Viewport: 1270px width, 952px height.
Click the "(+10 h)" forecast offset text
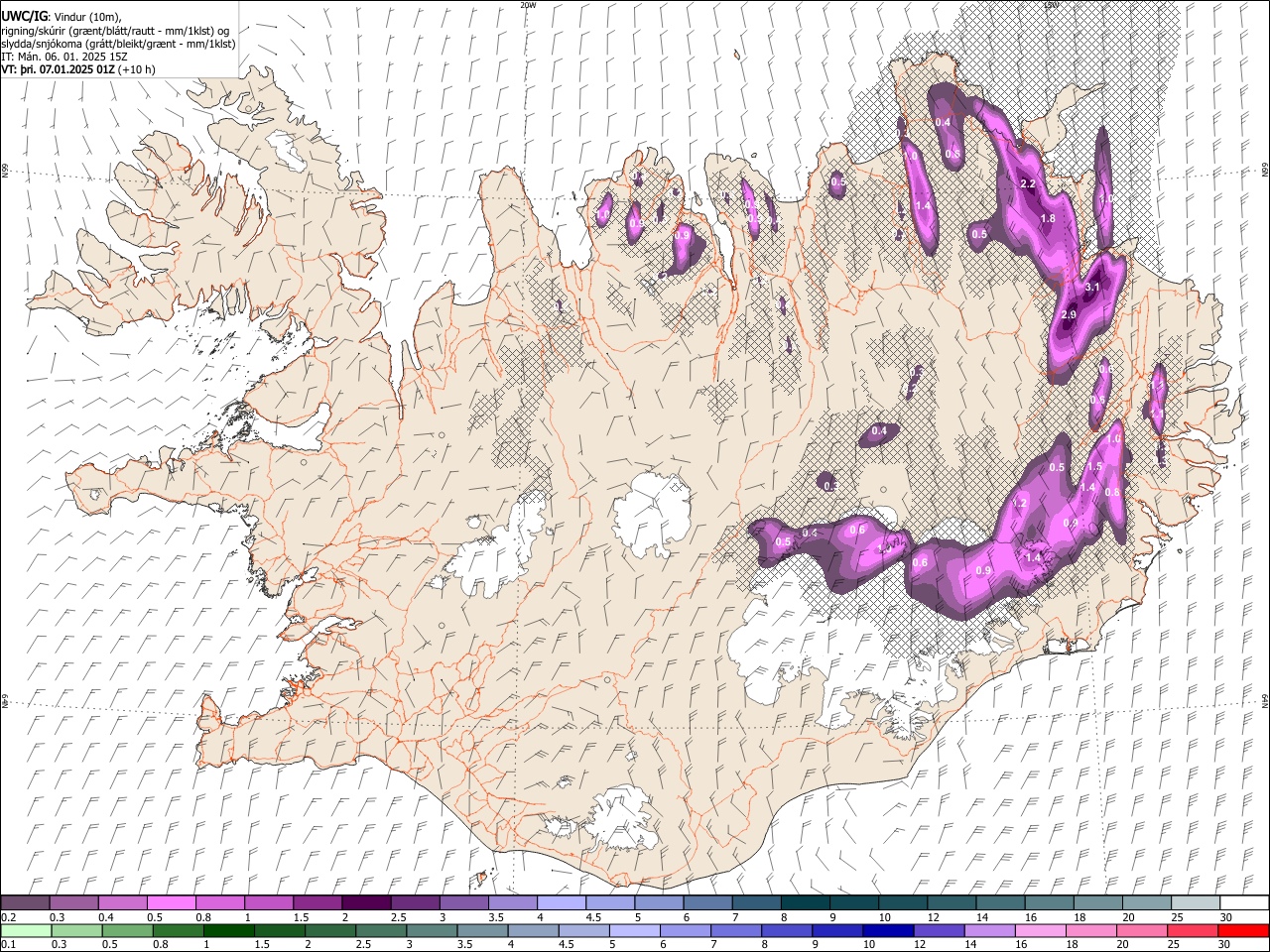[x=136, y=69]
